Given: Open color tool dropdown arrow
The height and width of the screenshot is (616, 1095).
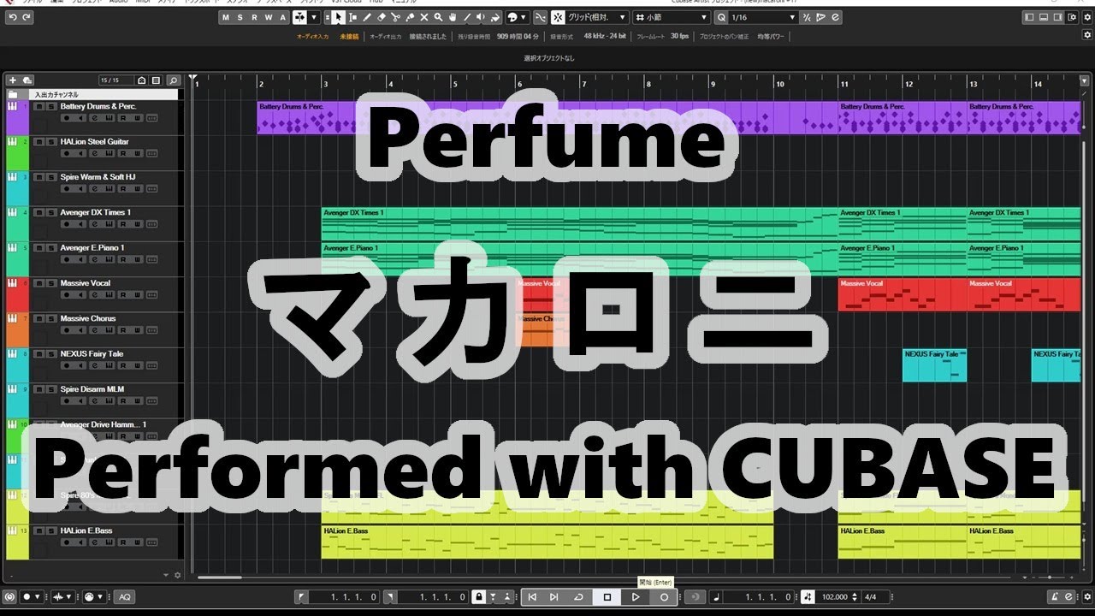Looking at the screenshot, I should click(x=523, y=17).
